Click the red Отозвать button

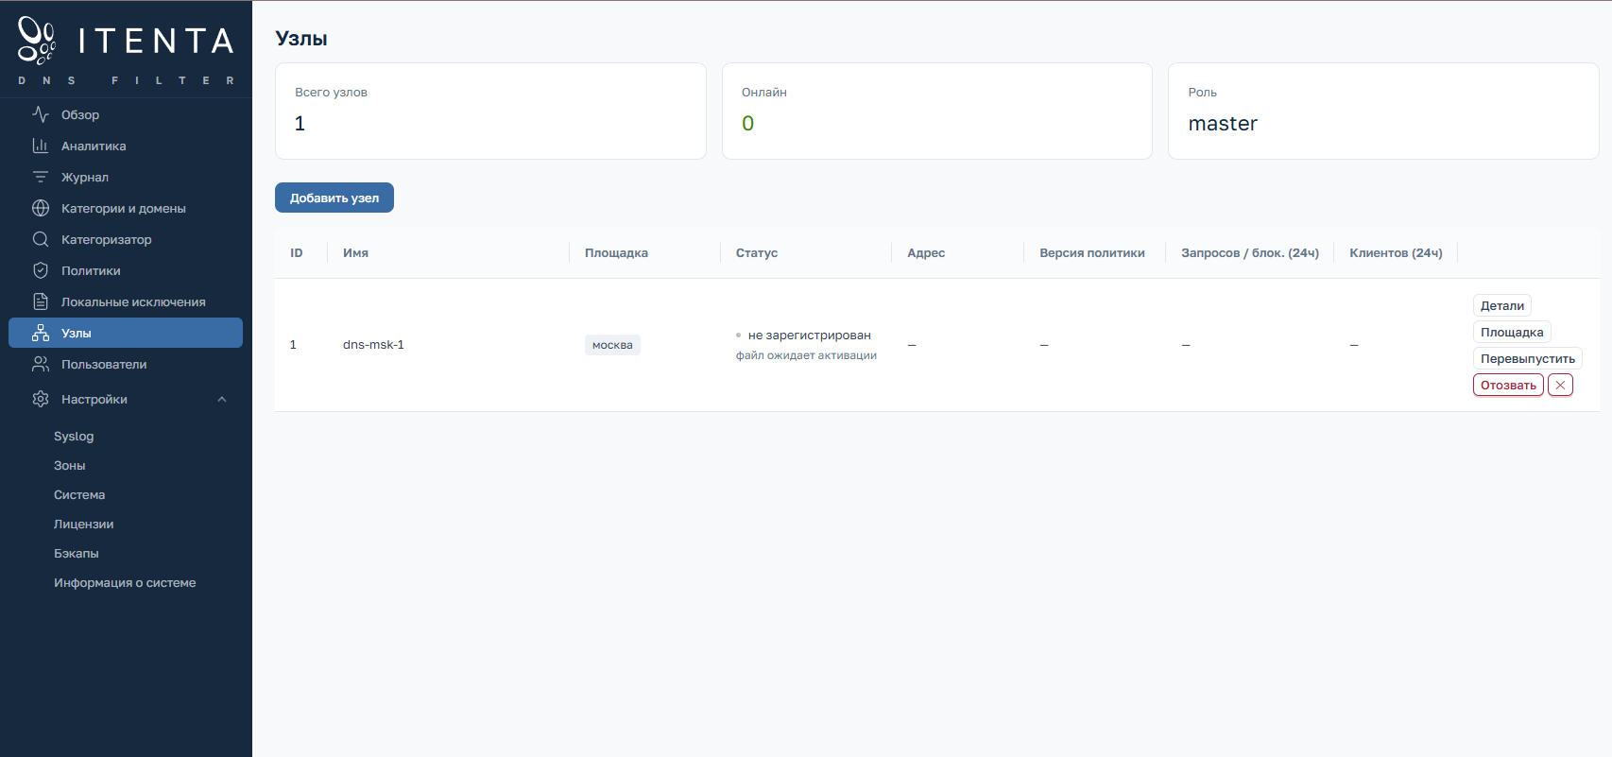tap(1508, 385)
